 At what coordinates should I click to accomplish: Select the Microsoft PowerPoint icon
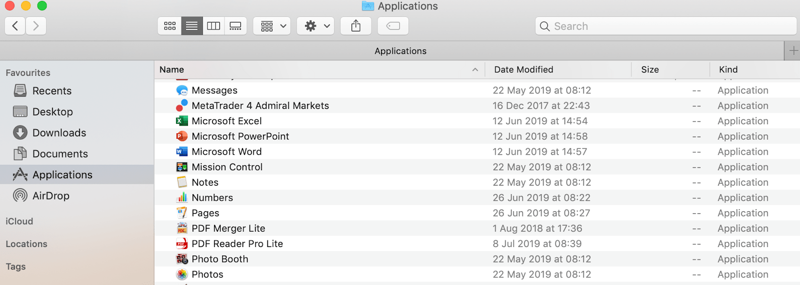(182, 136)
